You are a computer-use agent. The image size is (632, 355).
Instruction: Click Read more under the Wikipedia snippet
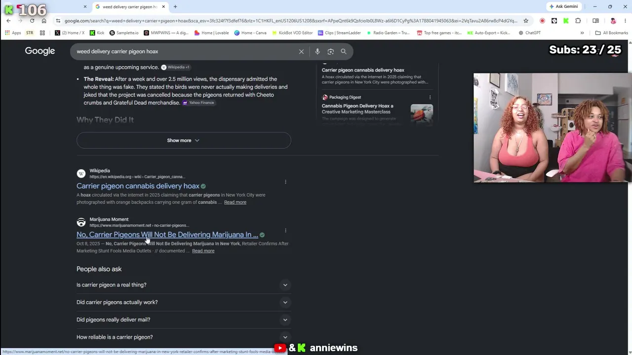(x=235, y=202)
